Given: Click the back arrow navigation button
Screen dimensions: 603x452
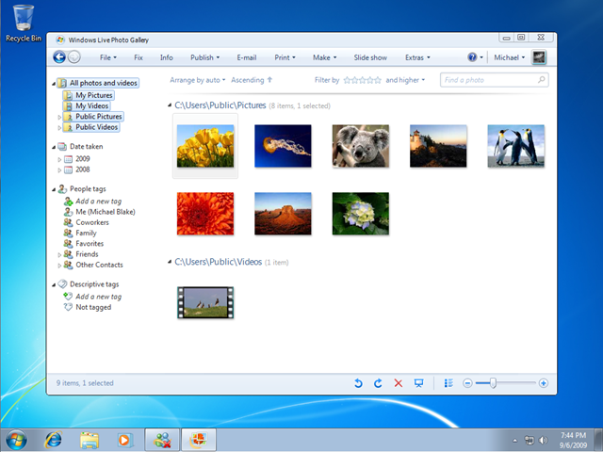Looking at the screenshot, I should pos(59,57).
